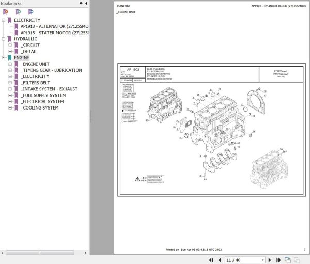Click the AP1915 STATER MOTOR bookmark icon
The height and width of the screenshot is (264, 310).
coord(16,33)
